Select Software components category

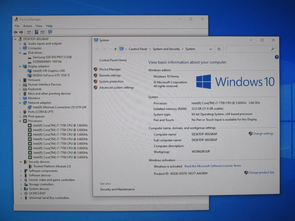click(43, 171)
